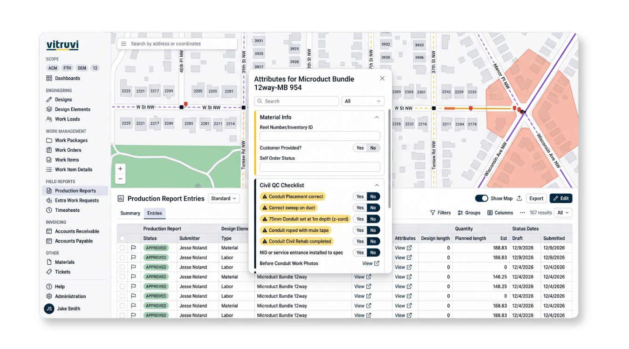Click the Columns button
Viewport: 629px width, 349px height.
coord(500,213)
